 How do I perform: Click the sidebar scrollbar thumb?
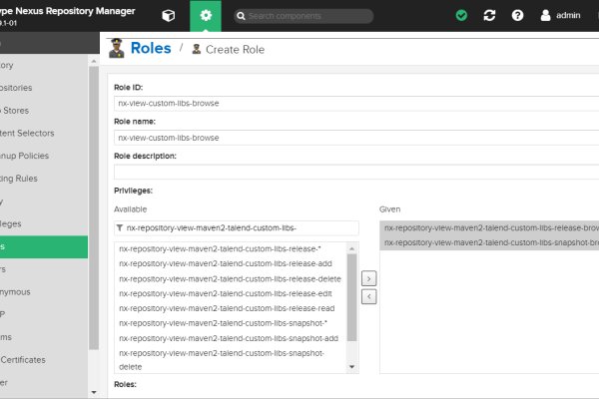pyautogui.click(x=94, y=208)
